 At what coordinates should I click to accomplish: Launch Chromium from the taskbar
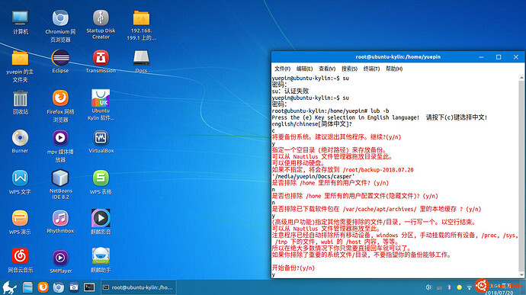(59, 287)
